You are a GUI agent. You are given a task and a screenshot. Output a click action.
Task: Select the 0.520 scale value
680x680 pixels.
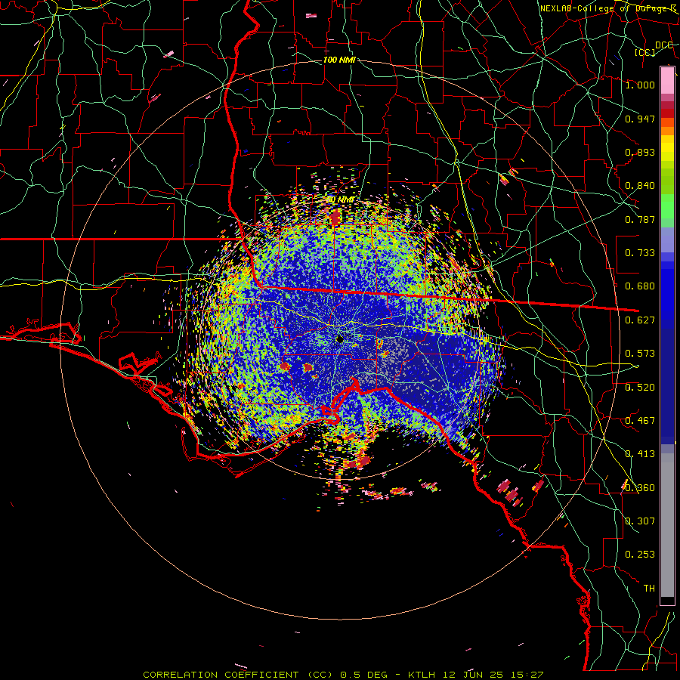pyautogui.click(x=640, y=387)
